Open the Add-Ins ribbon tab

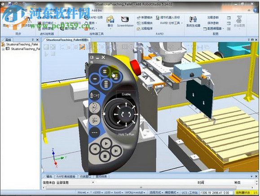pyautogui.click(x=97, y=10)
